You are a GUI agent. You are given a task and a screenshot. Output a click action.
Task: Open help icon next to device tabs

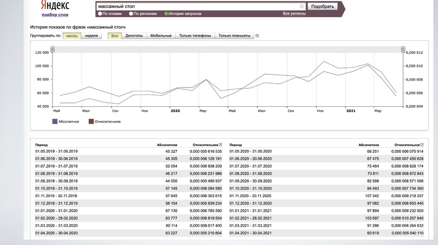point(257,36)
